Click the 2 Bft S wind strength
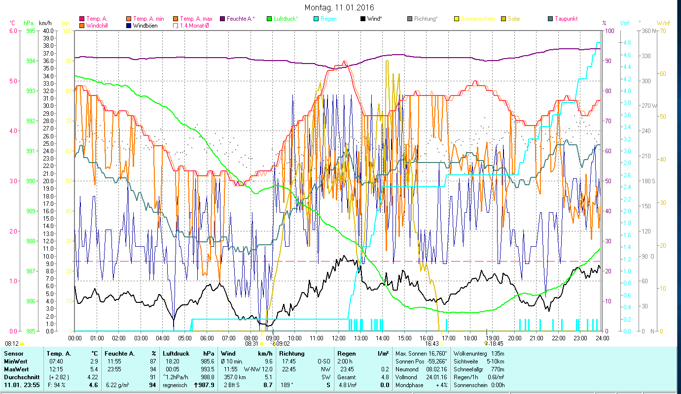The image size is (681, 394). click(232, 385)
